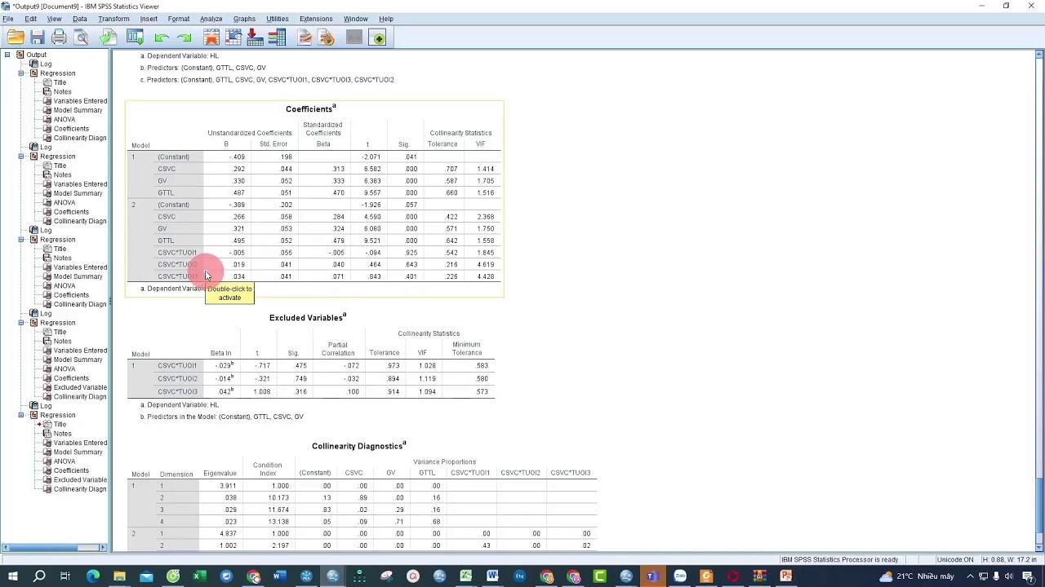Open the Analyze menu
The height and width of the screenshot is (587, 1045).
click(x=211, y=19)
